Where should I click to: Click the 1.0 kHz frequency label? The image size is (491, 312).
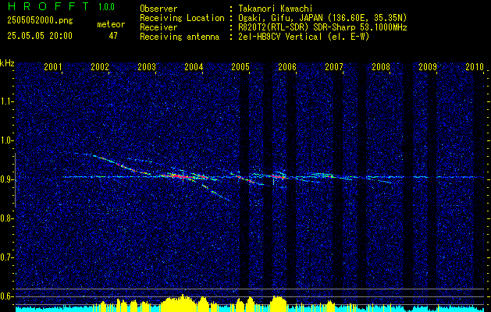(6, 140)
